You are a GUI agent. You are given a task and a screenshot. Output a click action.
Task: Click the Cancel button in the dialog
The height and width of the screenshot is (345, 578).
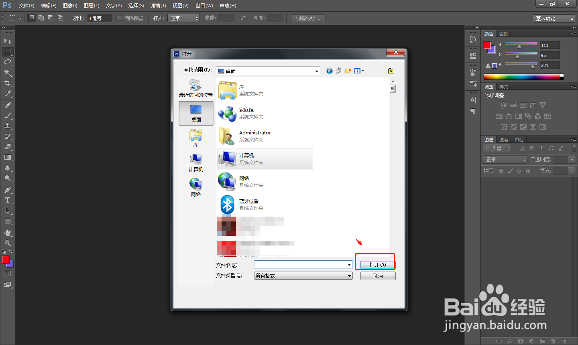point(378,276)
